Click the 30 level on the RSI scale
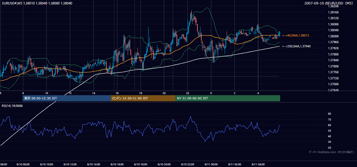This screenshot has width=357, height=167. click(329, 142)
